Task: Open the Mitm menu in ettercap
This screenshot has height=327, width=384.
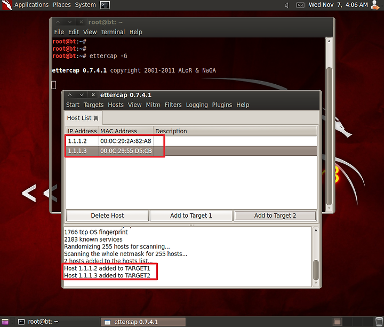Action: [x=153, y=105]
